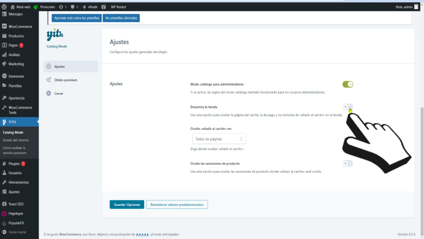The image size is (424, 239).
Task: Open the Elementor admin menu
Action: (x=16, y=76)
